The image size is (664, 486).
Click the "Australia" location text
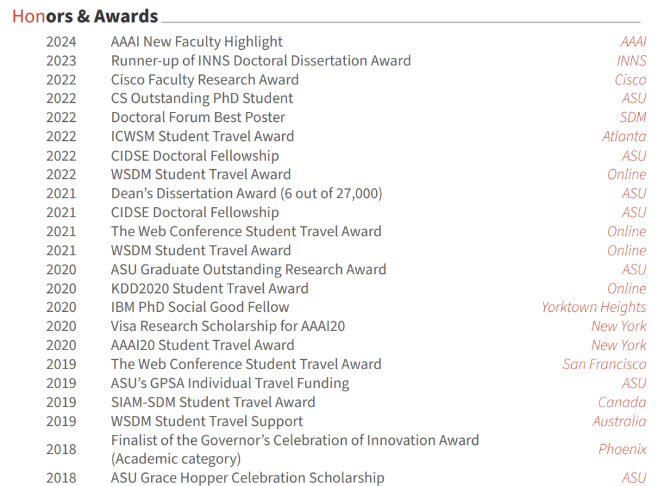[x=619, y=421]
